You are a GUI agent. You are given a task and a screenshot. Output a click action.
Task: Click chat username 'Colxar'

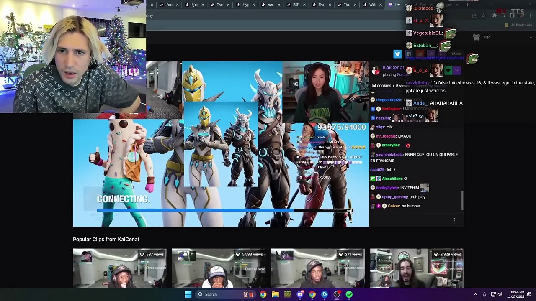393,206
